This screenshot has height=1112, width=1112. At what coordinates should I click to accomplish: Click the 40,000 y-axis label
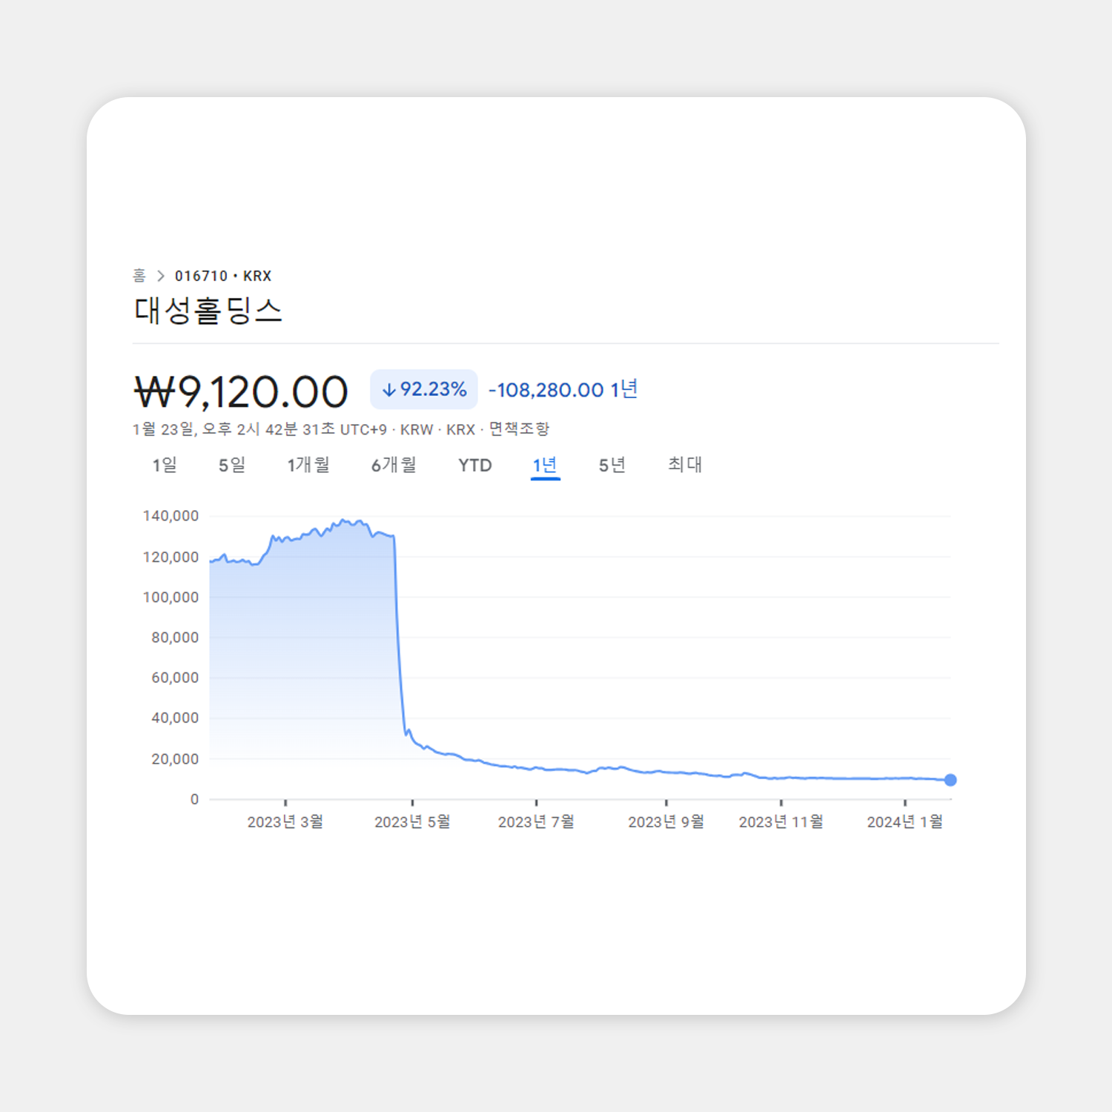(x=175, y=718)
